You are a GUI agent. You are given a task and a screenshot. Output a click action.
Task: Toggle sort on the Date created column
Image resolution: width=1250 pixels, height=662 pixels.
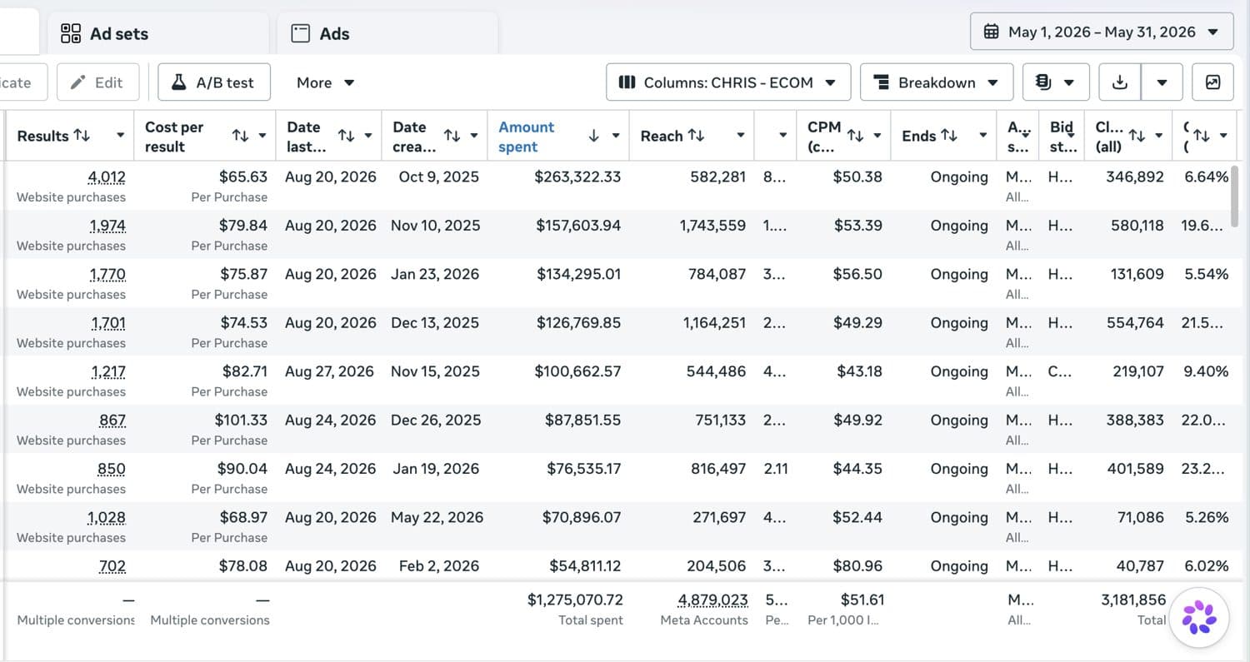coord(452,136)
